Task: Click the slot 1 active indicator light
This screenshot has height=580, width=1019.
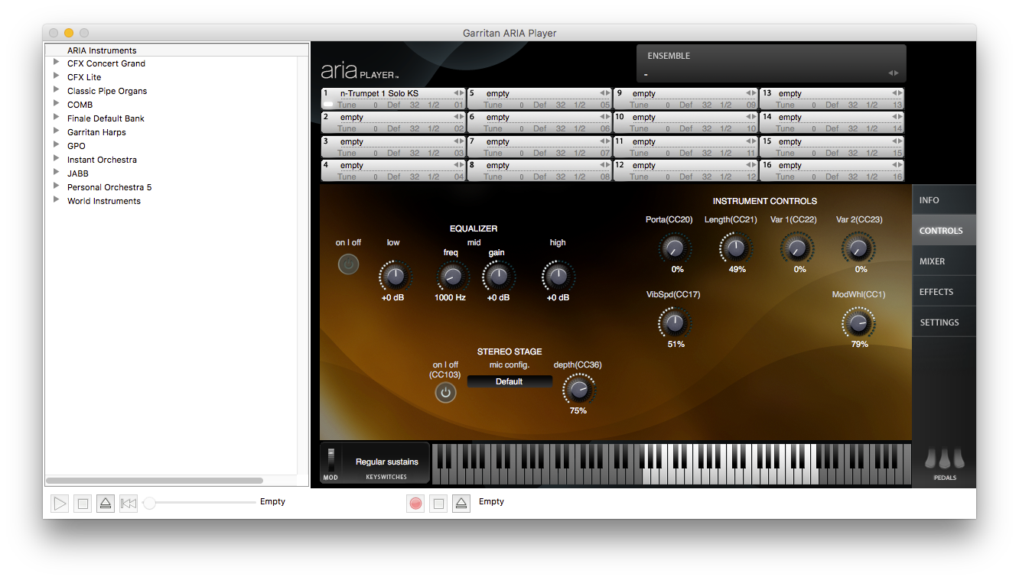Action: point(328,105)
